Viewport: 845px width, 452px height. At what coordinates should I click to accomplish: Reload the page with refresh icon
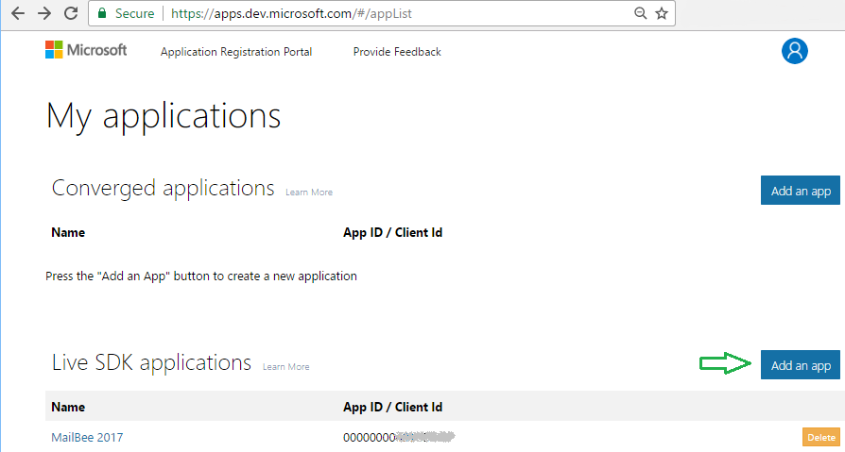[x=71, y=13]
